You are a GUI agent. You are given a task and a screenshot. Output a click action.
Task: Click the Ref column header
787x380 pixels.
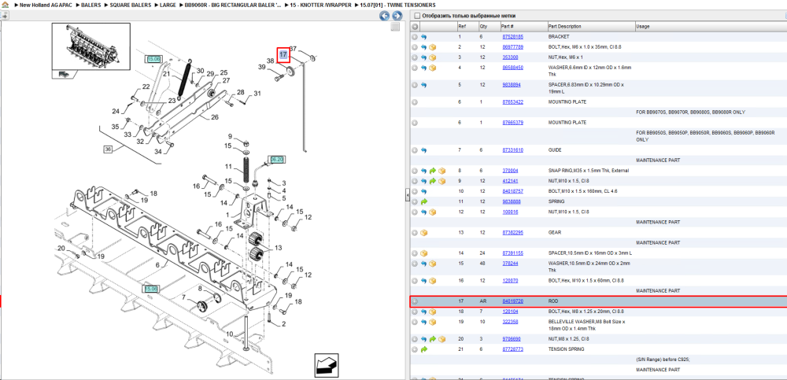coord(462,27)
